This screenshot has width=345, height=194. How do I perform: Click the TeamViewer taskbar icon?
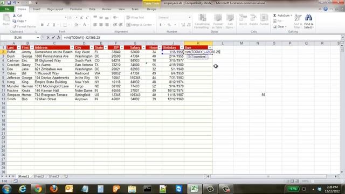click(x=179, y=189)
